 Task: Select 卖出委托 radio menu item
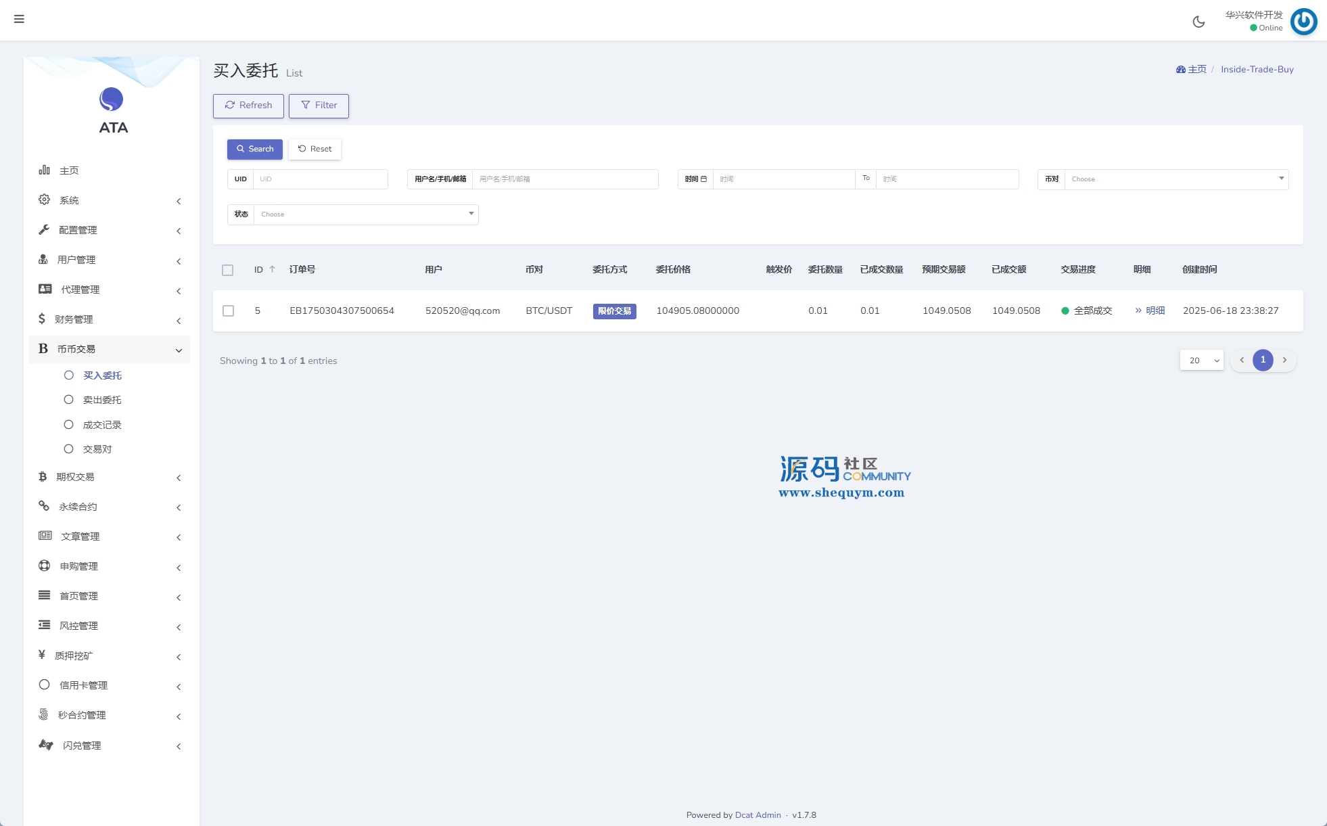tap(101, 400)
